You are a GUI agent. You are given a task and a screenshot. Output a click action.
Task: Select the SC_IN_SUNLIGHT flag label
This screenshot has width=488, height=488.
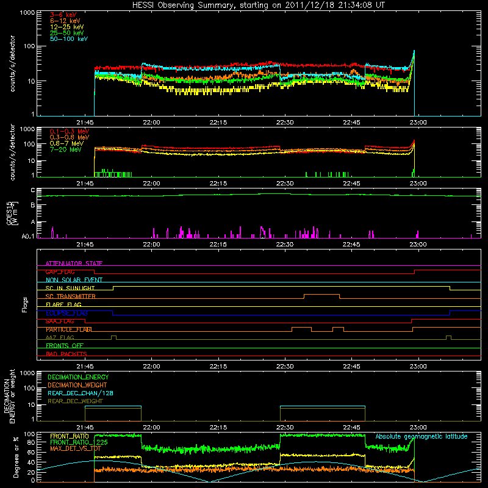tap(70, 288)
